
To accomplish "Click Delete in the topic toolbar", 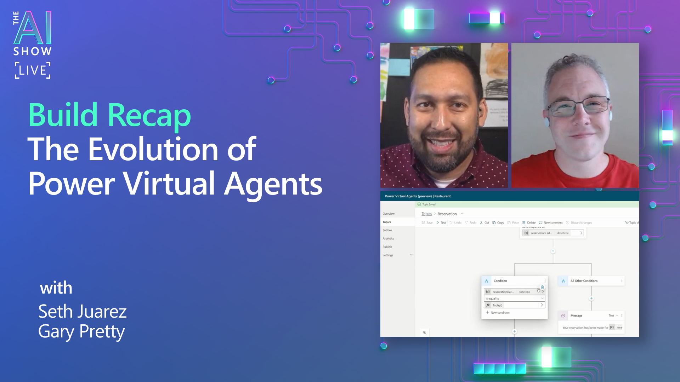I will [529, 222].
